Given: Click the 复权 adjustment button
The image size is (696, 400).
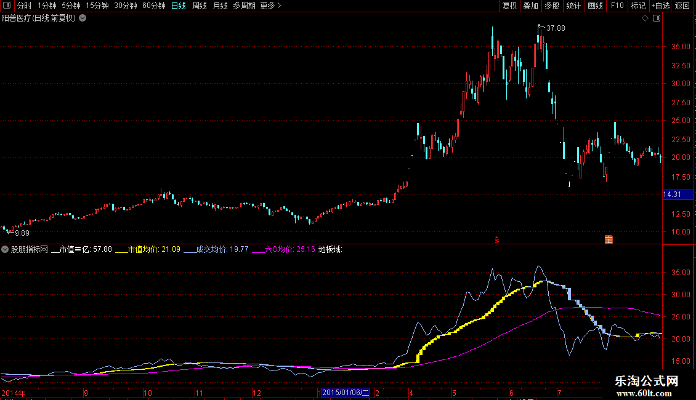Looking at the screenshot, I should (x=509, y=6).
